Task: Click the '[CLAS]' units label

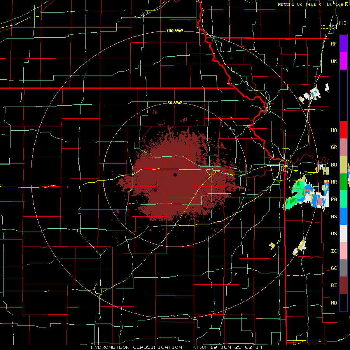Action: pos(329,27)
